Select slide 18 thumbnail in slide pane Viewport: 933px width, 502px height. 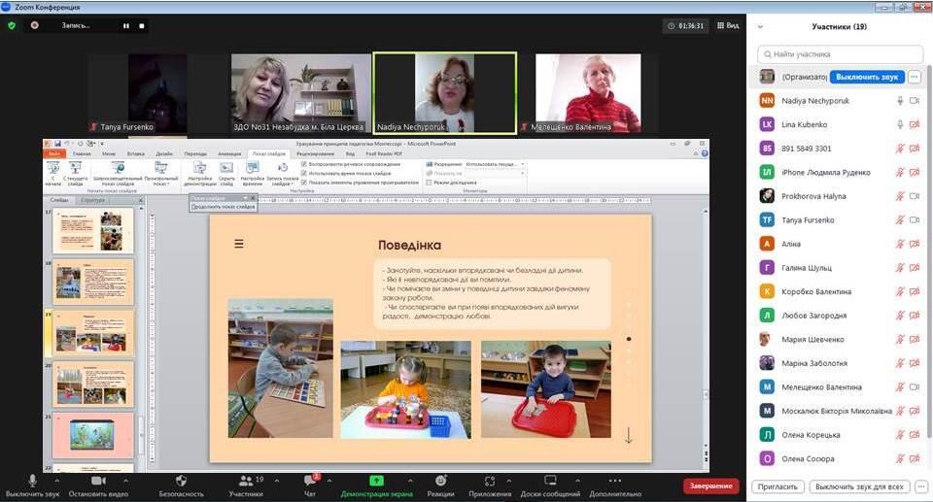click(93, 282)
